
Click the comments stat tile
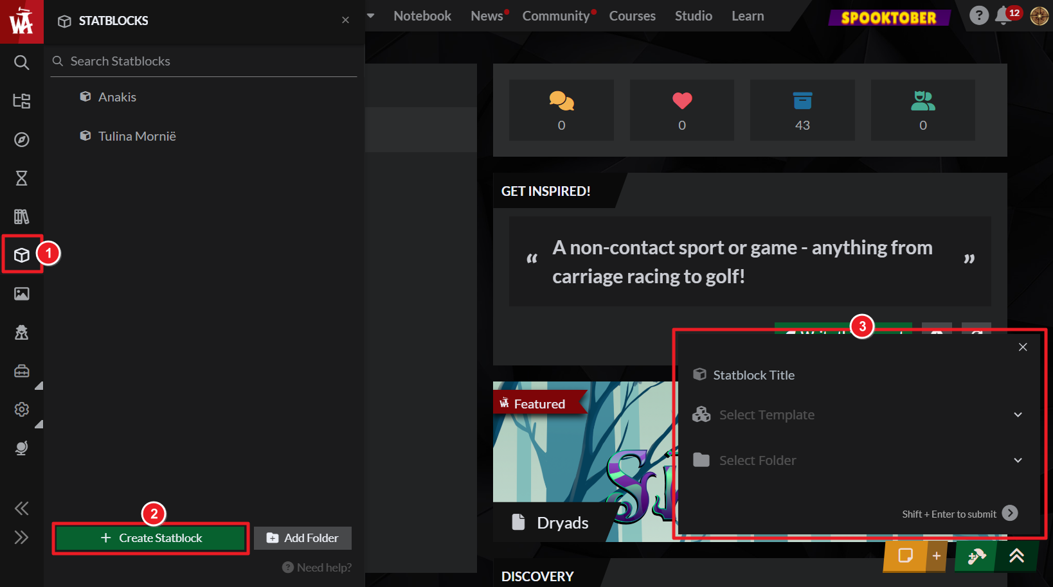561,110
